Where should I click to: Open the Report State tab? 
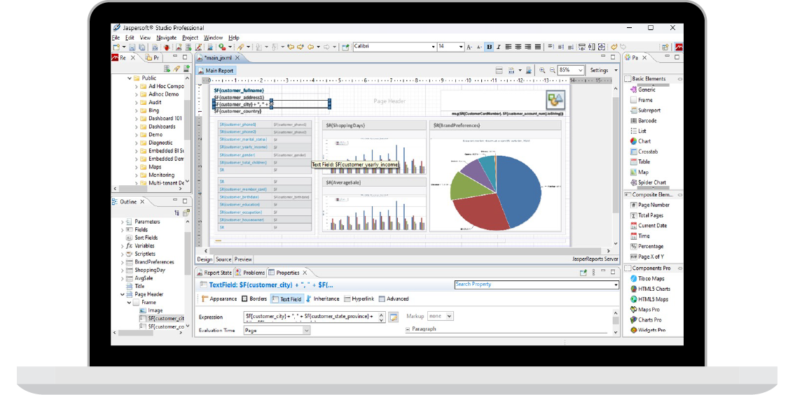214,273
